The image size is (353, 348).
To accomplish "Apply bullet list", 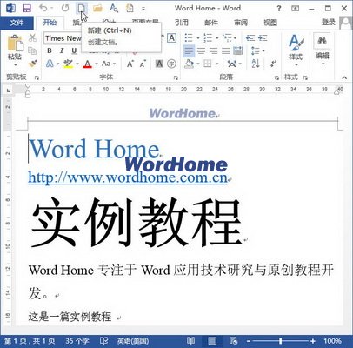I will click(189, 37).
